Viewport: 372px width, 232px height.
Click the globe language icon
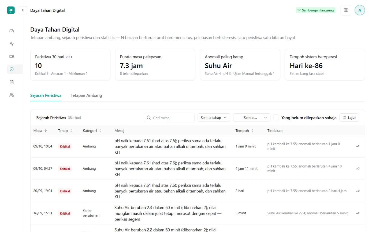click(x=346, y=10)
